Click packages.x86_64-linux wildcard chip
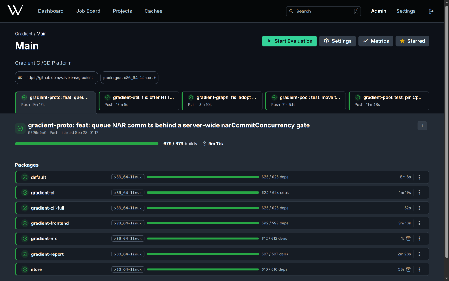The image size is (449, 281). (x=129, y=78)
